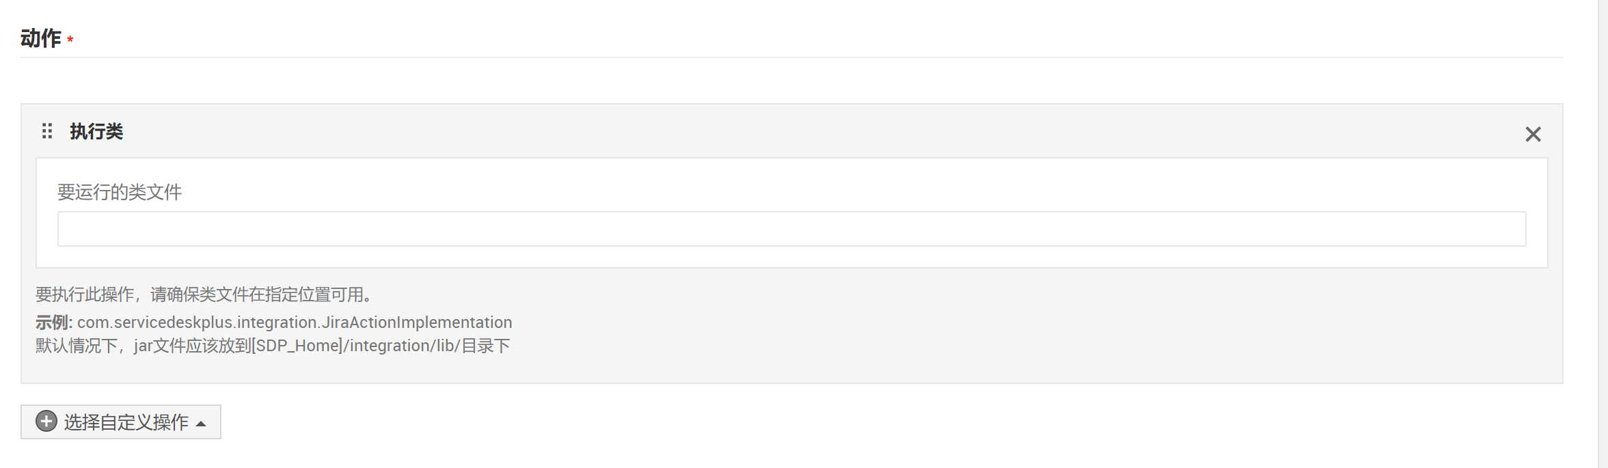This screenshot has width=1608, height=468.
Task: Open the 选择自定义操作 dropdown button
Action: point(121,422)
